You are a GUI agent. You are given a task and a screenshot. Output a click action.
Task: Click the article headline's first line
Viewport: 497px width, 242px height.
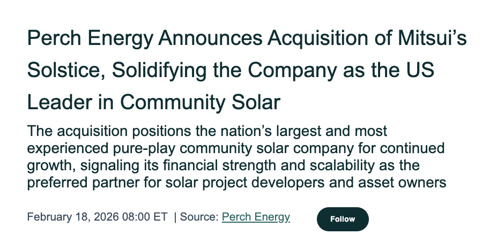click(x=248, y=39)
